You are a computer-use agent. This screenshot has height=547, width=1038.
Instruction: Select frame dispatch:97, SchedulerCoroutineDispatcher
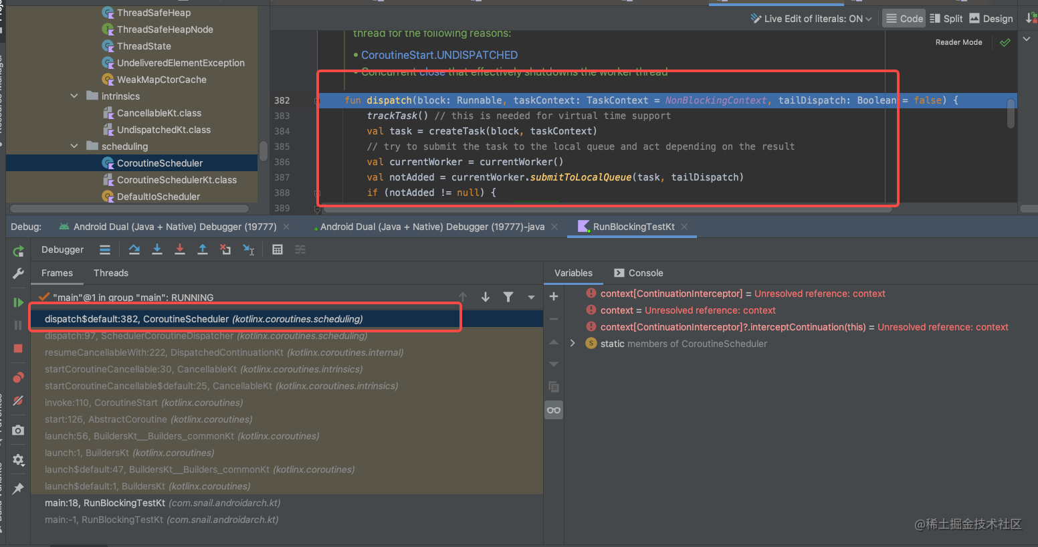pos(286,336)
